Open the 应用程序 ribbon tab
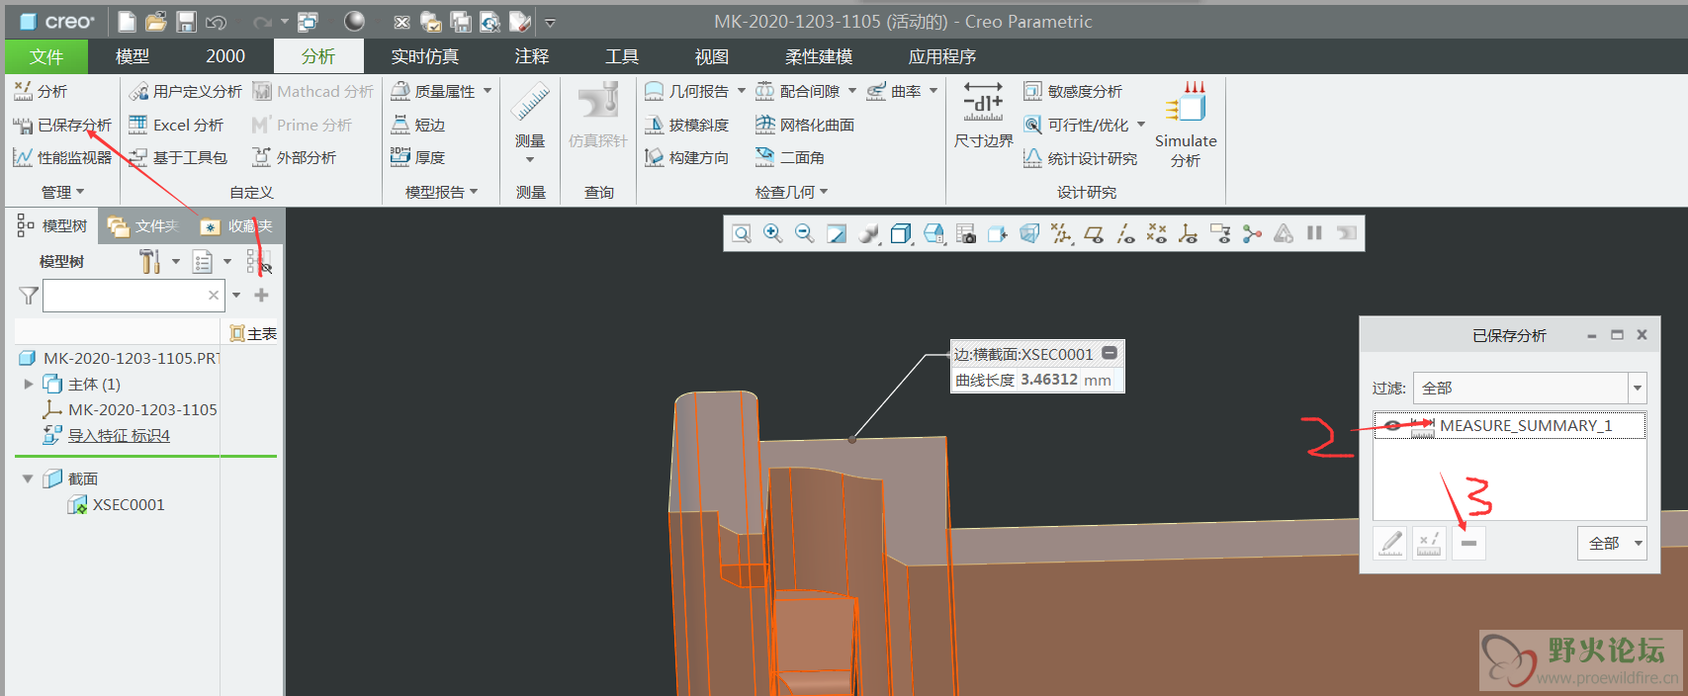Viewport: 1688px width, 696px height. point(942,56)
